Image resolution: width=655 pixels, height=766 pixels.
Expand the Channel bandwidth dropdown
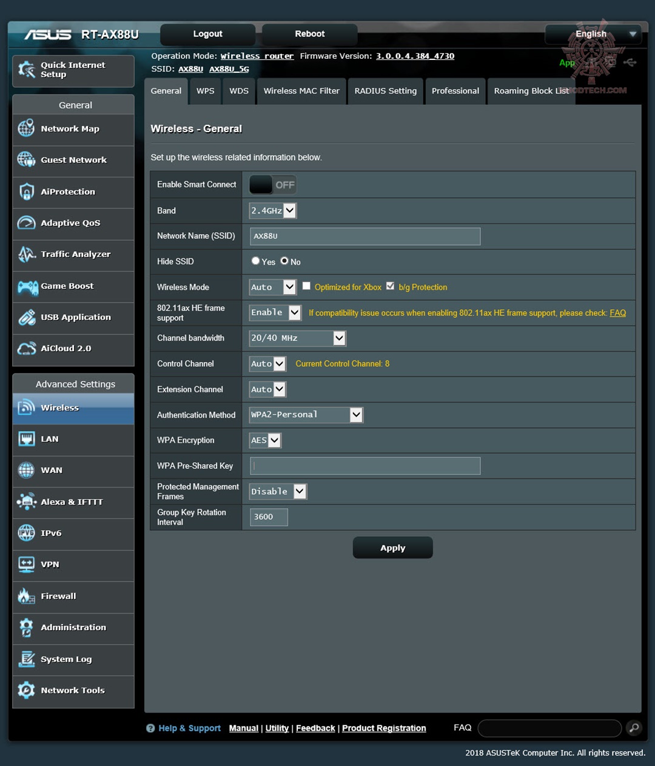(x=298, y=338)
